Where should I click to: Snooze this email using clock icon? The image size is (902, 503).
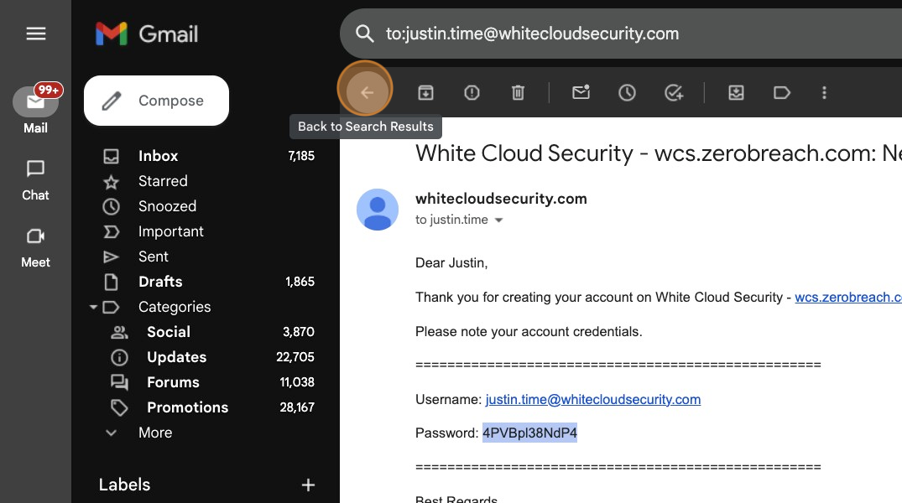tap(627, 92)
